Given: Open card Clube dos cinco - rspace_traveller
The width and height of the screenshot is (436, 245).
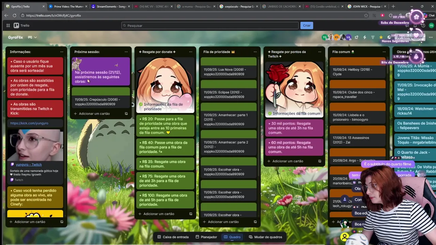Looking at the screenshot, I should click(358, 90).
